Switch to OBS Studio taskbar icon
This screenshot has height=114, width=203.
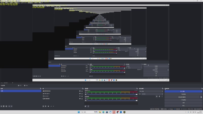click(117, 112)
